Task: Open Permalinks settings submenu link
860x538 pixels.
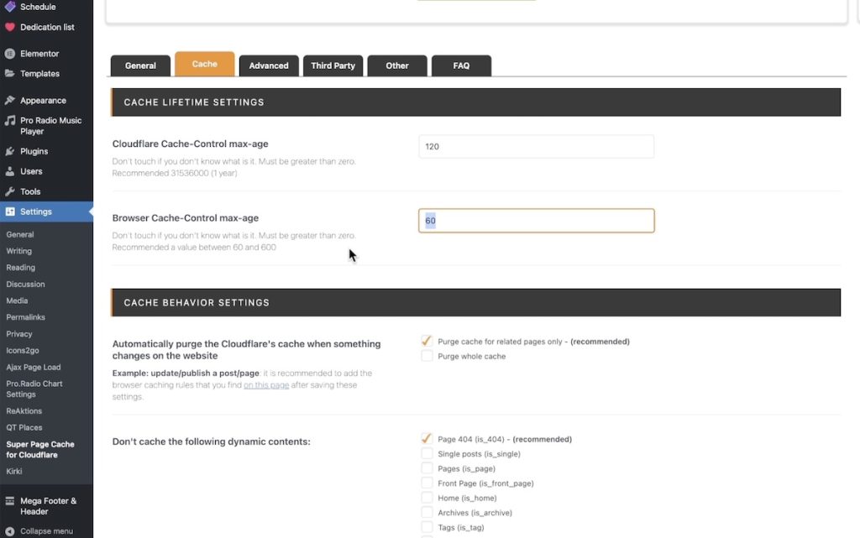Action: (25, 317)
